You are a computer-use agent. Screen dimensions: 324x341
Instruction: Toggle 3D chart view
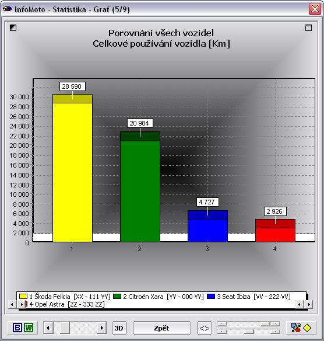[119, 328]
